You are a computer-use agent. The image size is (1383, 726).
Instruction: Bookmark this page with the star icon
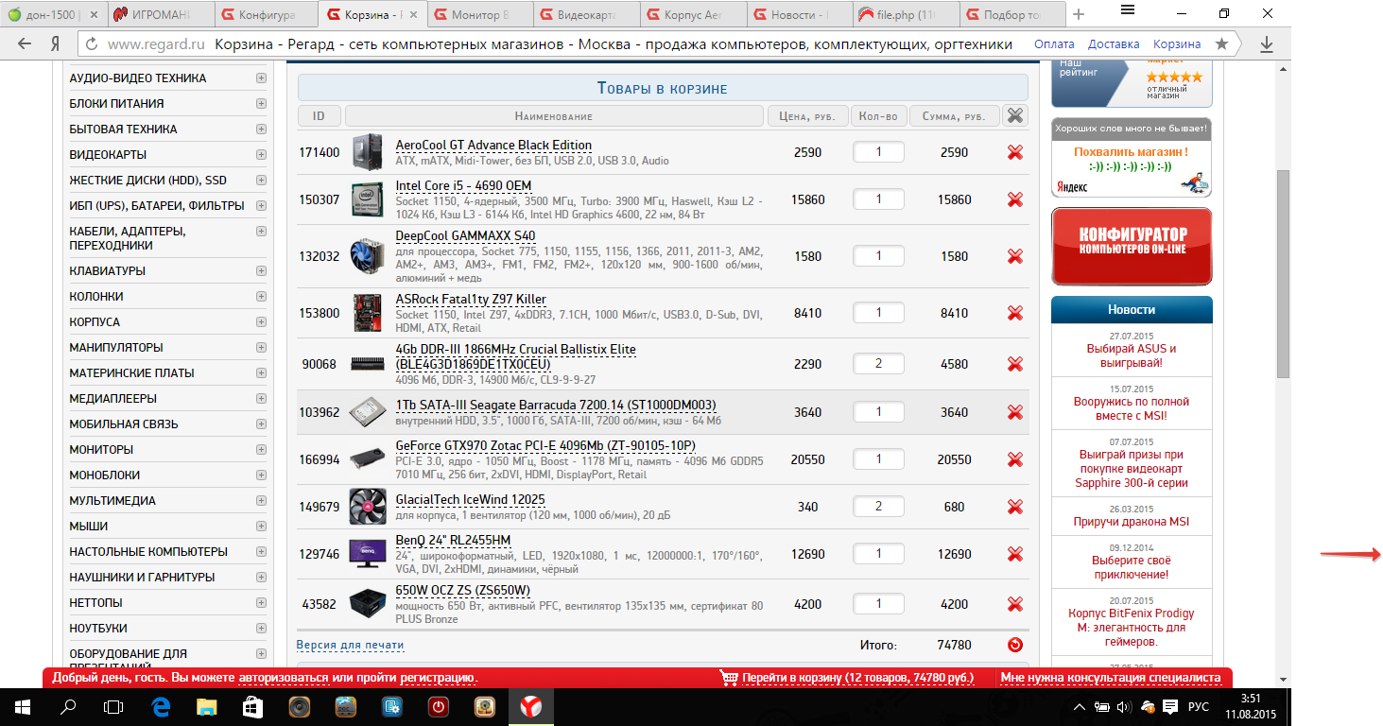click(1222, 44)
